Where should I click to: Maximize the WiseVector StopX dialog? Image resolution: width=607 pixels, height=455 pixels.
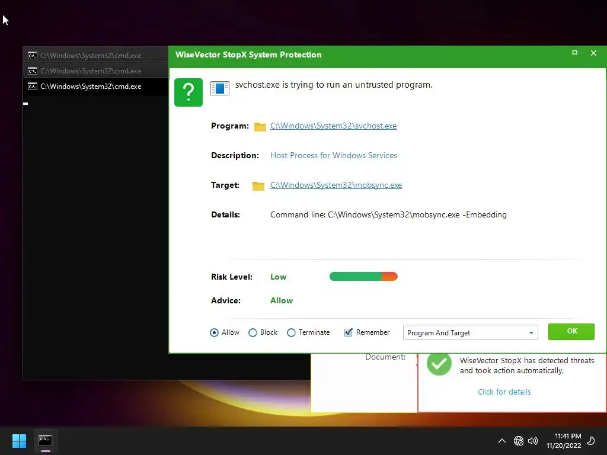pos(574,53)
